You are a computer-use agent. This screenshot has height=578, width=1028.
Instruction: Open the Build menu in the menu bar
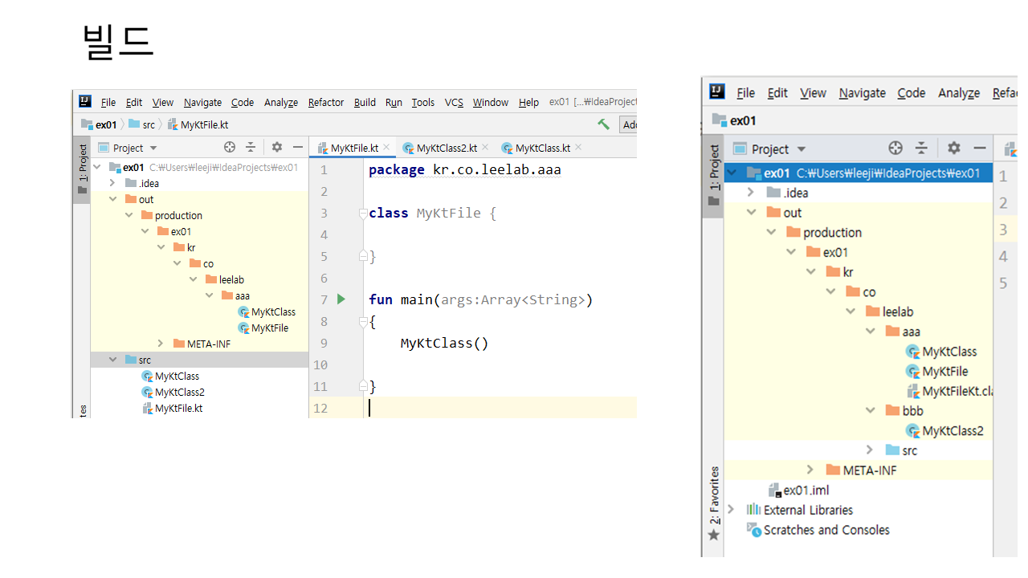coord(365,102)
